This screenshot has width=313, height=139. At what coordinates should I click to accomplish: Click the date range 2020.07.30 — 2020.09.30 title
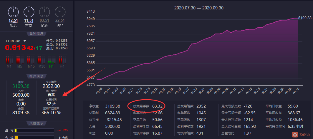click(199, 8)
